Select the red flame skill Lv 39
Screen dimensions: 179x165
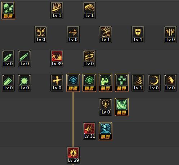pos(57,59)
